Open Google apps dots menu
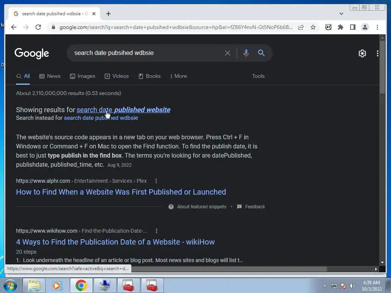This screenshot has width=391, height=293. tap(378, 53)
